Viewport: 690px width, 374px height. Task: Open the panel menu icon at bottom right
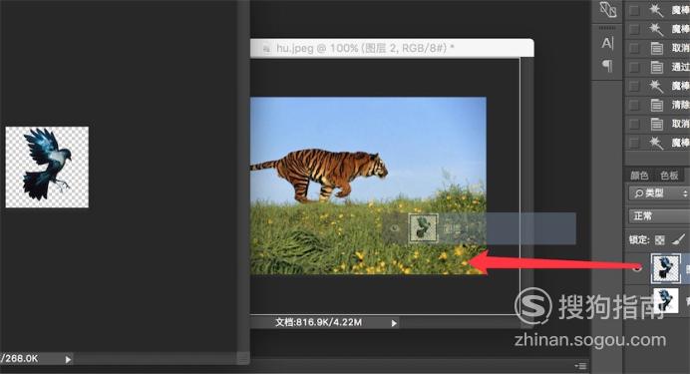(x=581, y=366)
